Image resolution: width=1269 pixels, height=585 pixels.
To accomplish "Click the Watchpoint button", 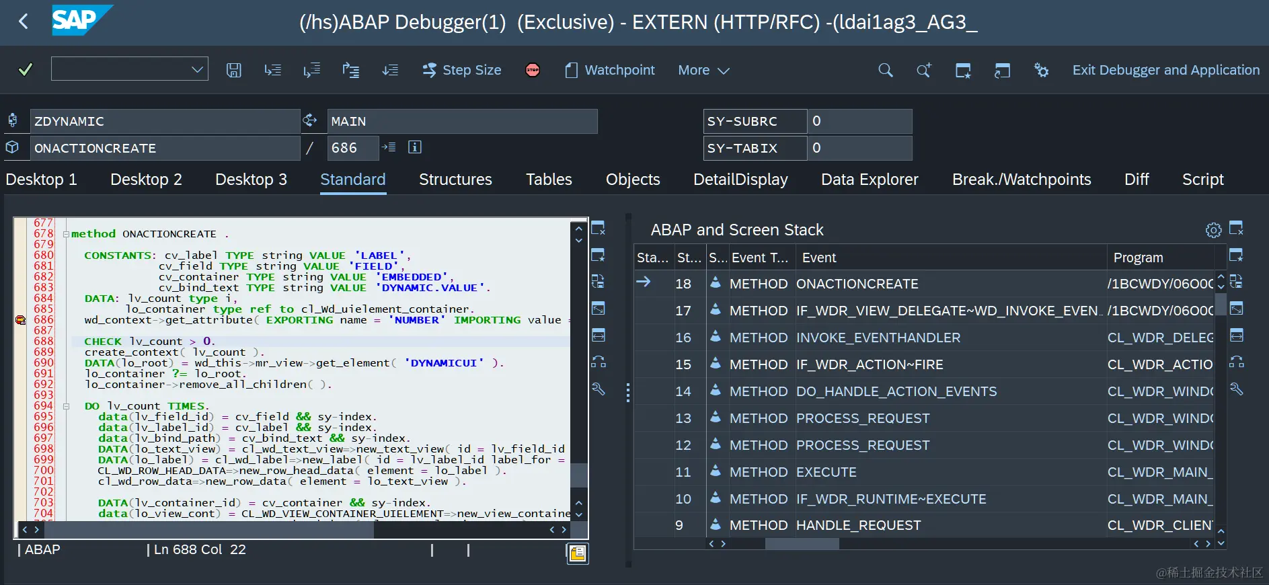I will (x=610, y=70).
